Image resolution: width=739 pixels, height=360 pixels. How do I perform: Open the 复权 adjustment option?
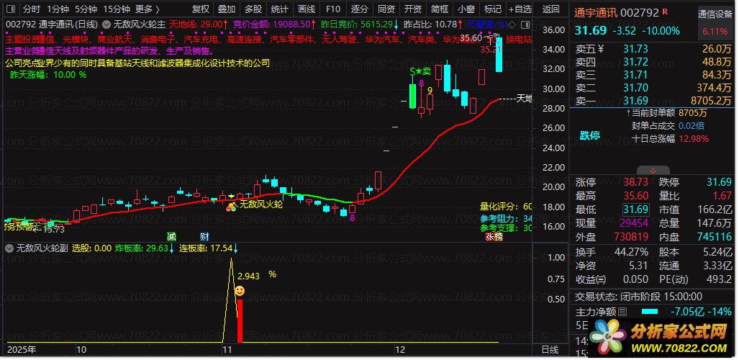[201, 9]
